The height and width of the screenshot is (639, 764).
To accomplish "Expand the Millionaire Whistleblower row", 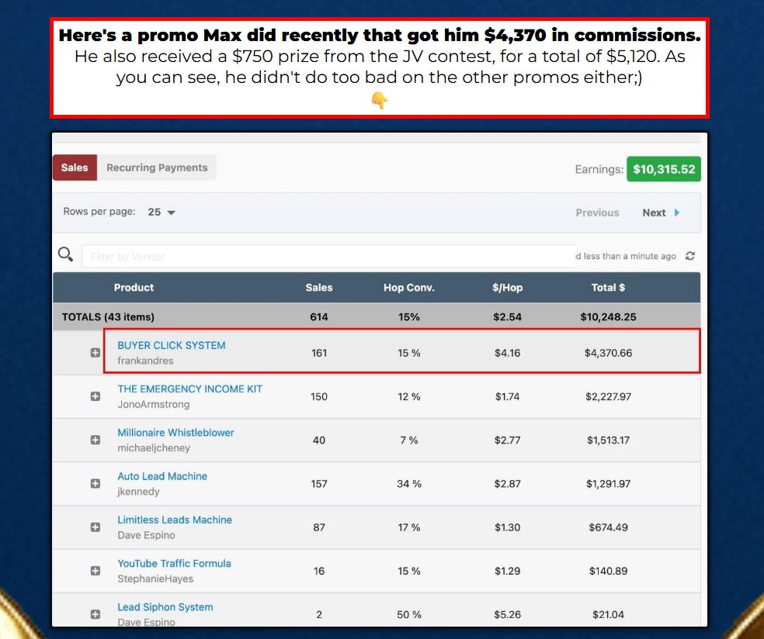I will tap(95, 440).
